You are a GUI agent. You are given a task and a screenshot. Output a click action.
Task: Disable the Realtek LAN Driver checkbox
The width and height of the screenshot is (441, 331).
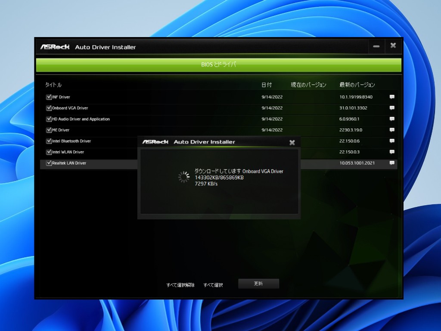click(x=49, y=163)
